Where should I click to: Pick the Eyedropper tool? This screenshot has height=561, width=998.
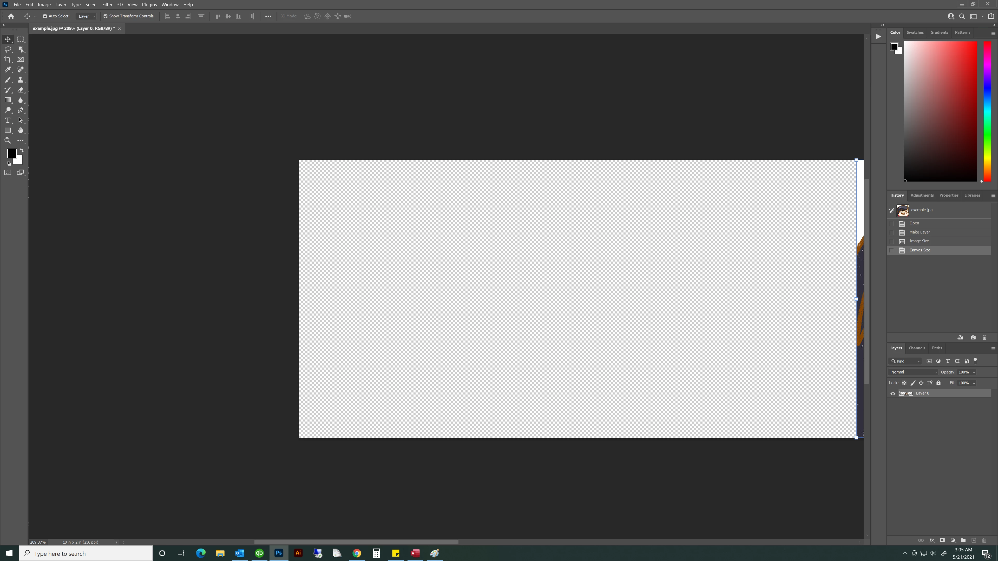pyautogui.click(x=8, y=70)
